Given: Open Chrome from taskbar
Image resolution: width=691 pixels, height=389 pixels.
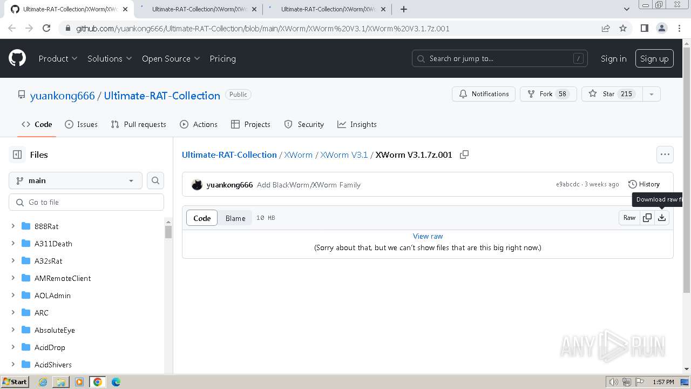Looking at the screenshot, I should 97,382.
